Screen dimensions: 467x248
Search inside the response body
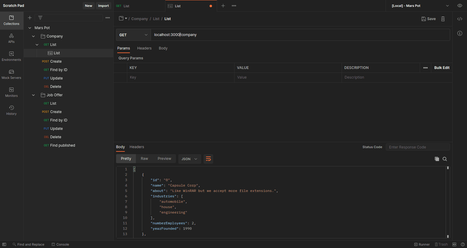click(x=445, y=159)
